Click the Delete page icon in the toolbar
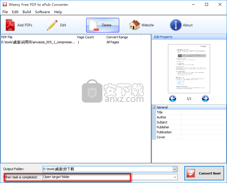Image resolution: width=227 pixels, height=183 pixels. (x=94, y=25)
